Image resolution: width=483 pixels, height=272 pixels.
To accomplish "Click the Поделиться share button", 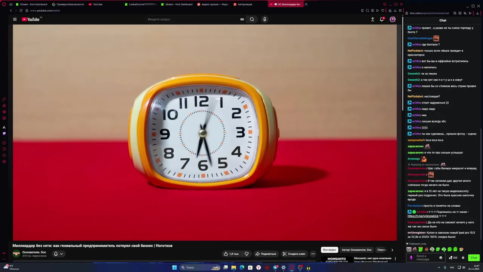I will click(x=266, y=254).
